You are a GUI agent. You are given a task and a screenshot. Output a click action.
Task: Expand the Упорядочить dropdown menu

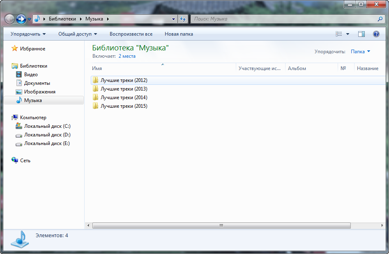[x=28, y=34]
